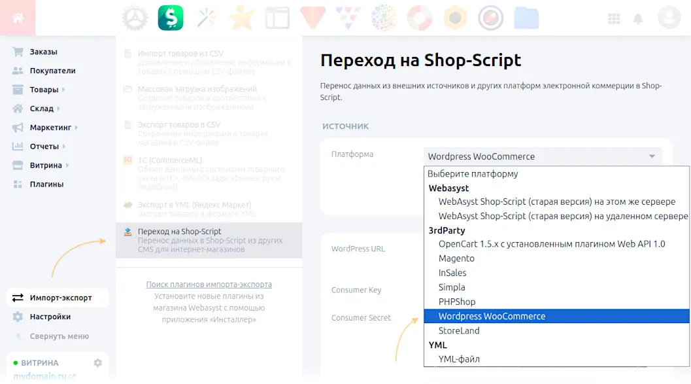691x384 pixels.
Task: Click the user profile avatar icon
Action: click(669, 18)
